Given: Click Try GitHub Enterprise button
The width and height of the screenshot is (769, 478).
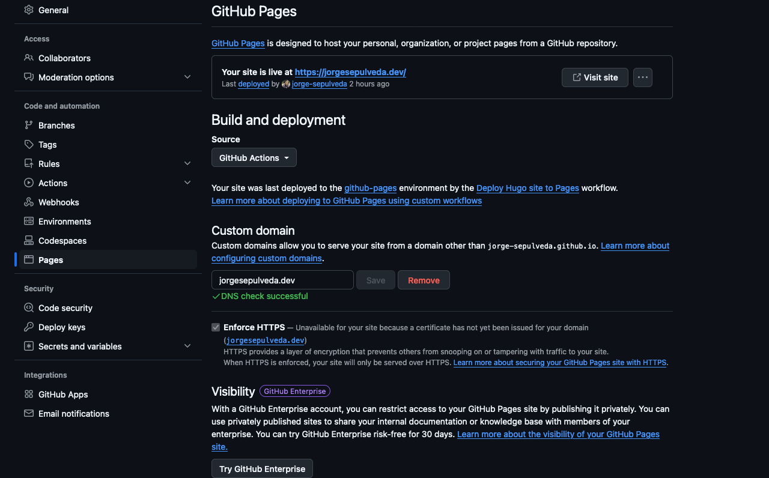Looking at the screenshot, I should point(262,468).
